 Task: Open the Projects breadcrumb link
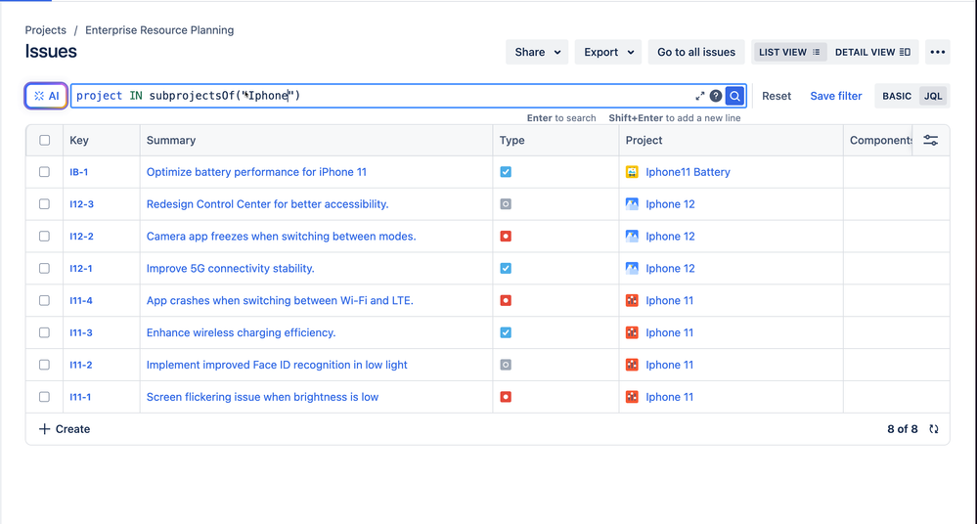[x=46, y=30]
